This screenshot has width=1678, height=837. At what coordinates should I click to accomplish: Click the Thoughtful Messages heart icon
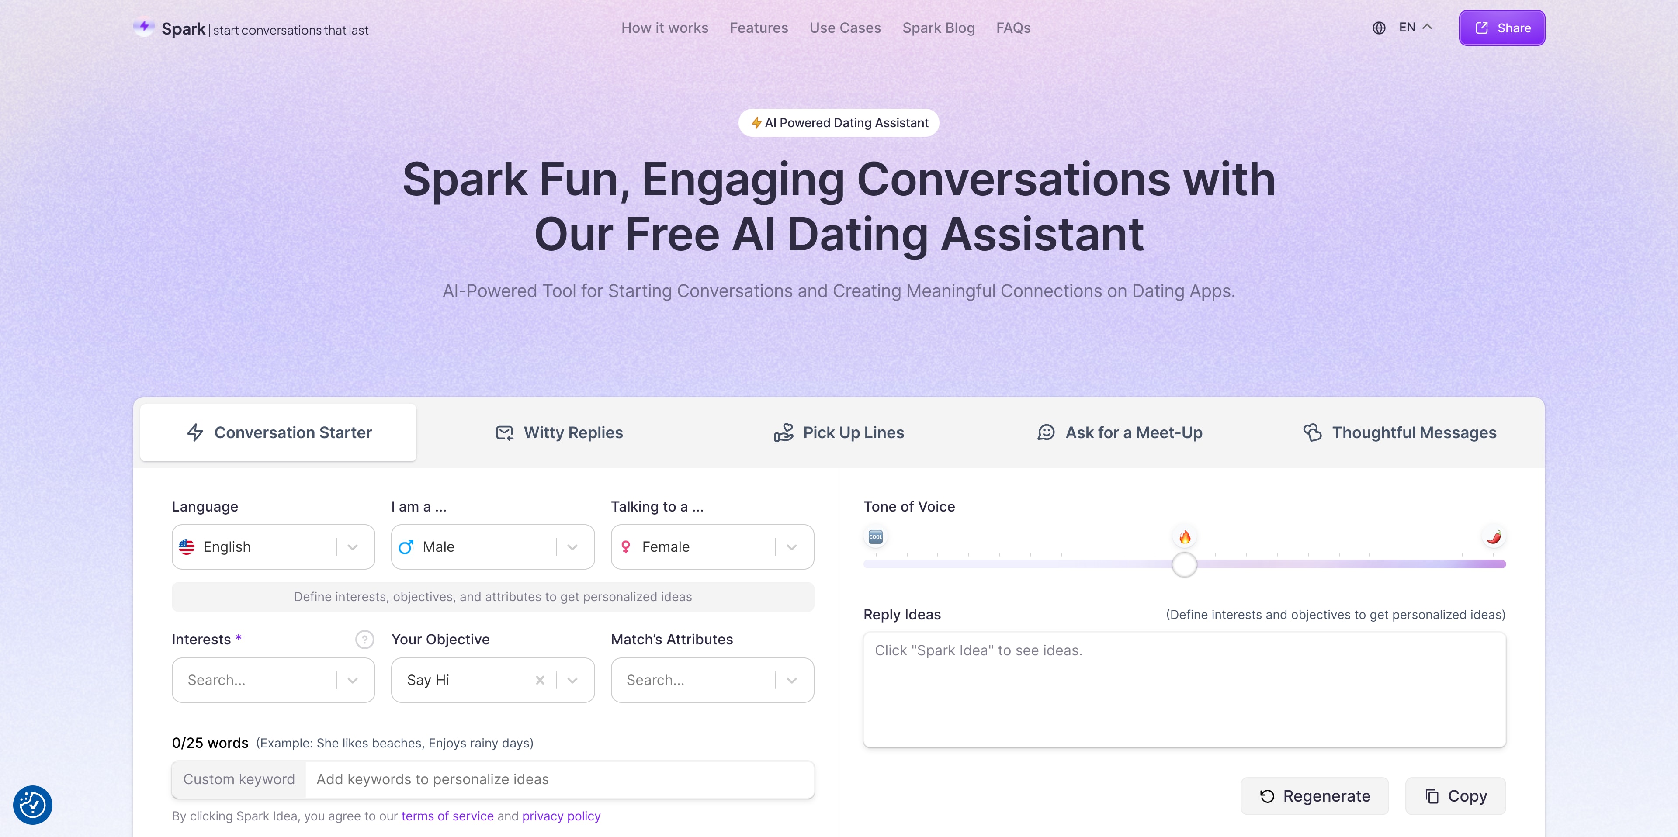1311,432
